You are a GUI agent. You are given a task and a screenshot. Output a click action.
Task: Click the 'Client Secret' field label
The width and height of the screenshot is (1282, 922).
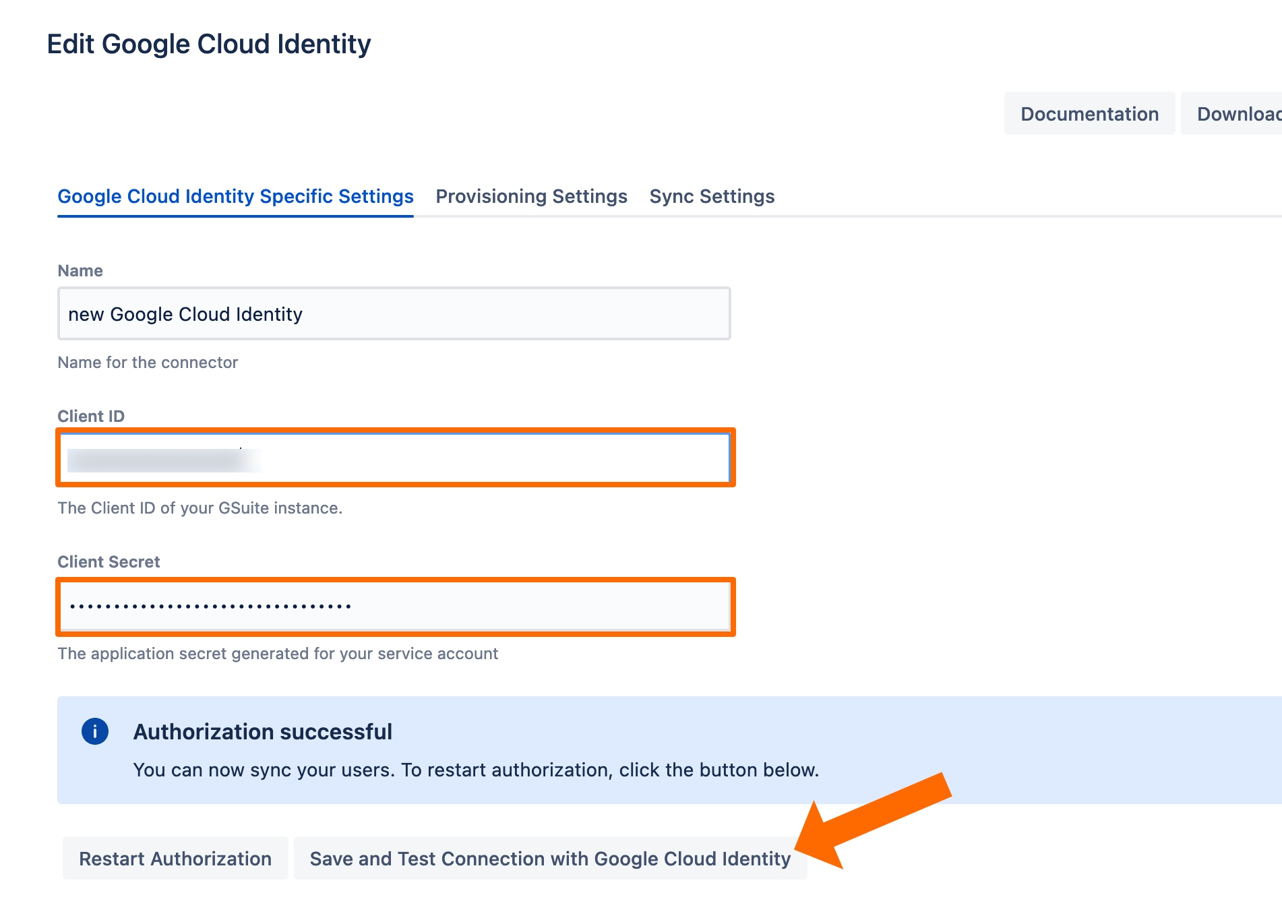pos(109,562)
